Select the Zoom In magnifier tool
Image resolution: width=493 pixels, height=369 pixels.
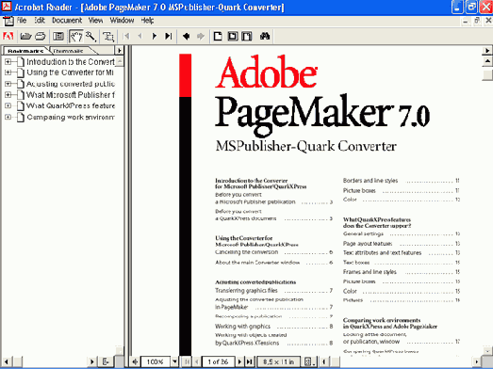[x=90, y=37]
